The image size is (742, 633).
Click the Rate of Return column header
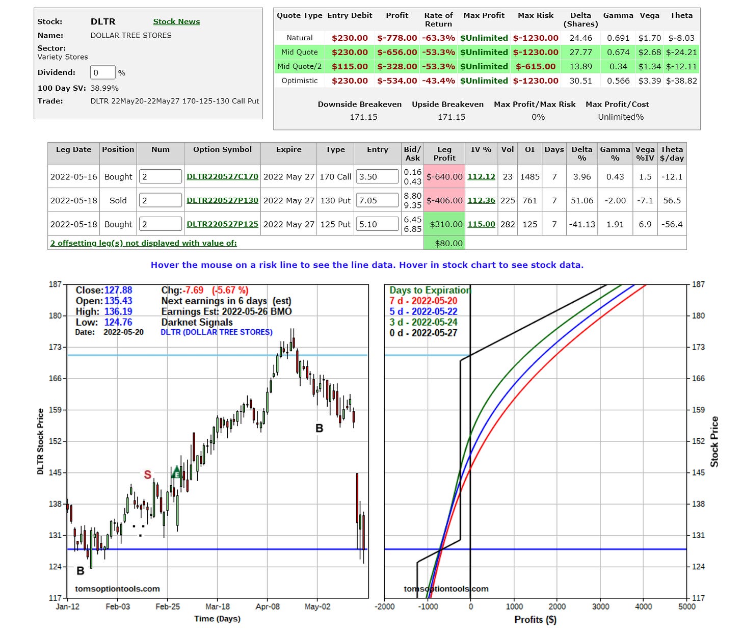438,19
